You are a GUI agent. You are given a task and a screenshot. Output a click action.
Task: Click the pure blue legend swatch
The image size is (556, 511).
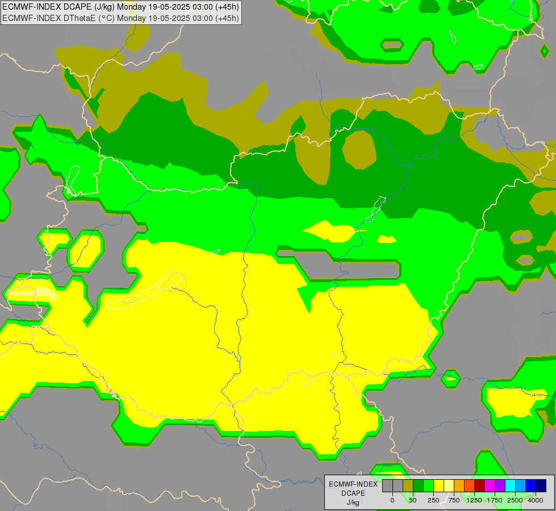coord(531,485)
